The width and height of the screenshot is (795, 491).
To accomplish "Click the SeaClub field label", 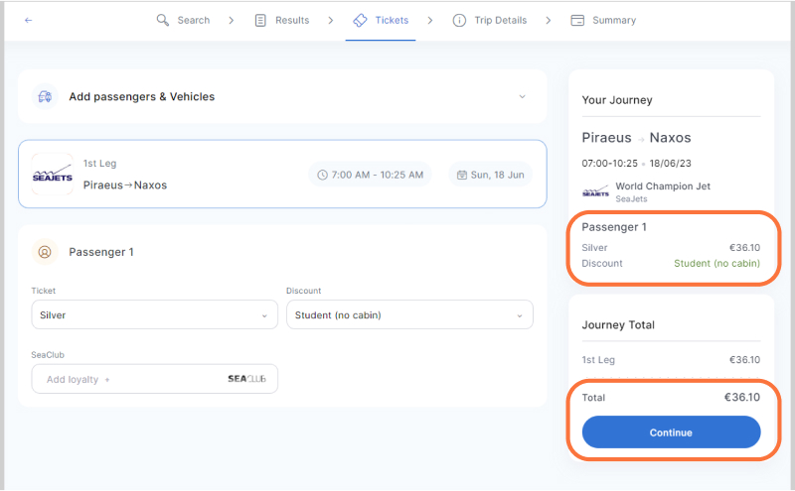I will (x=48, y=355).
